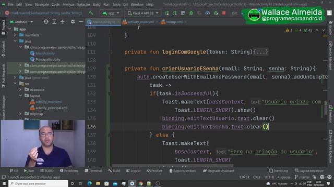Screen dimensions: 334x187
Task: Open the app run configuration dropdown
Action: pos(111,13)
